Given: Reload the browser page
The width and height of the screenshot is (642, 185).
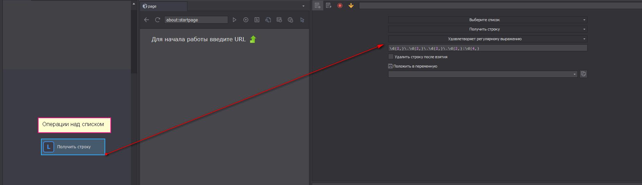Looking at the screenshot, I should coord(157,20).
